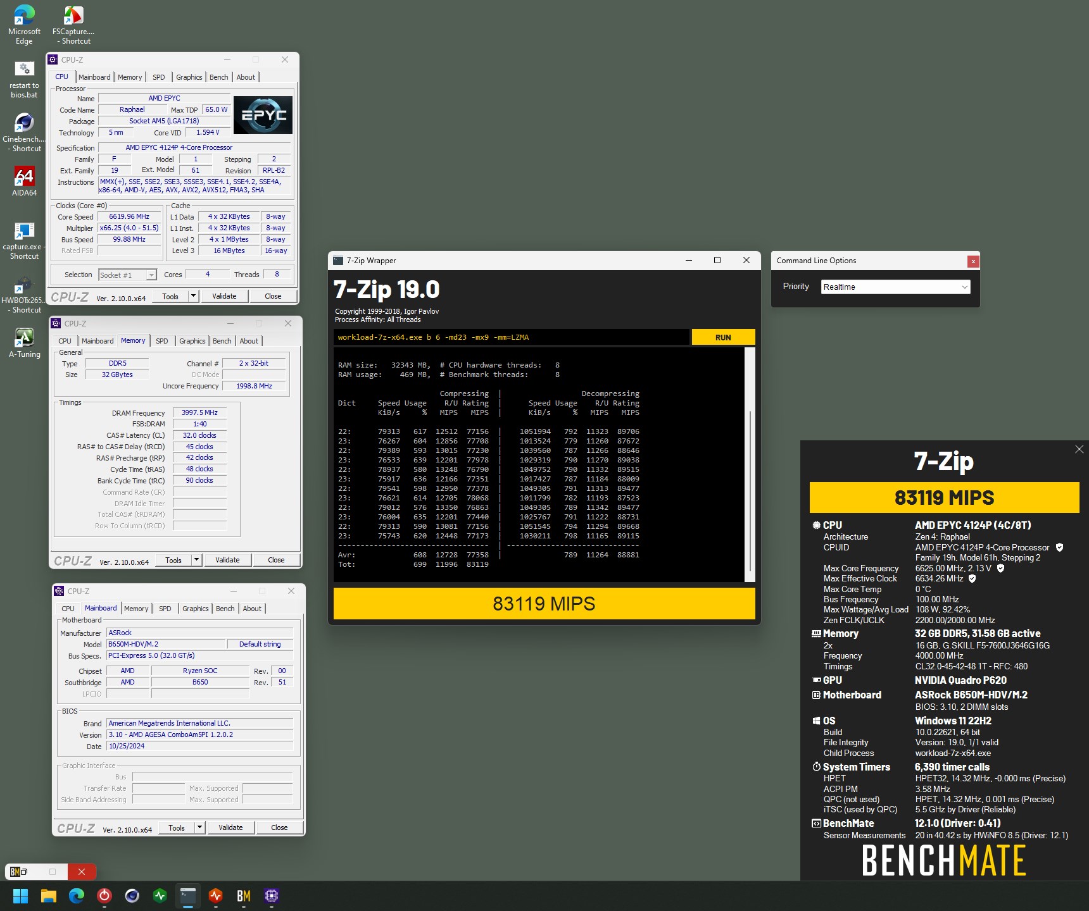Expand Tools arrow in CPU-tab CPU-Z window
This screenshot has height=911, width=1089.
click(x=194, y=296)
